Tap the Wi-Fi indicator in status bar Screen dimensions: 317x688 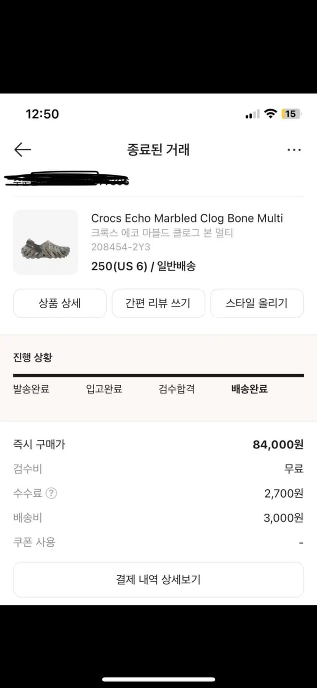point(270,113)
